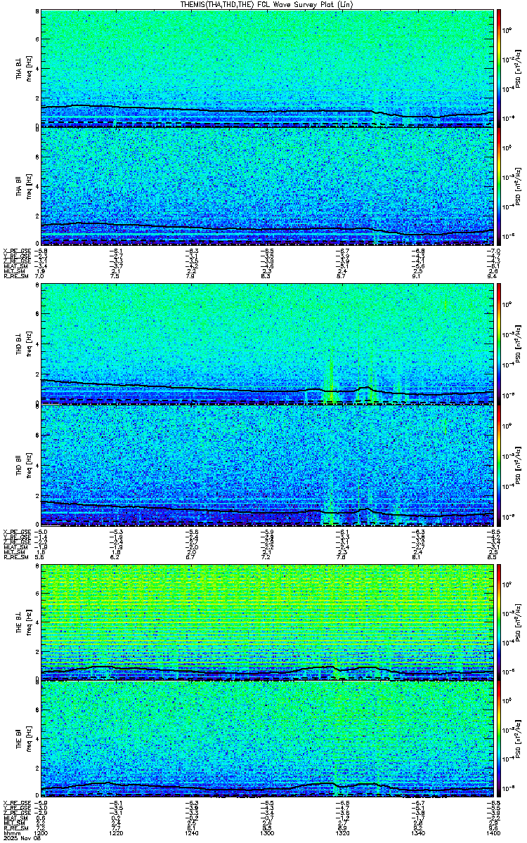The image size is (527, 843).
Task: Click the color bar beside THE B⊥ panel
Action: (499, 622)
